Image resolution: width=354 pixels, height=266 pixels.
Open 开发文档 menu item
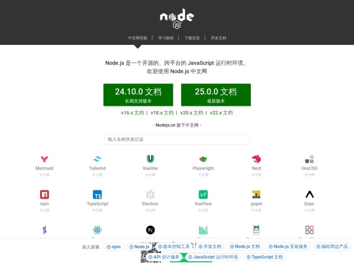pyautogui.click(x=218, y=38)
